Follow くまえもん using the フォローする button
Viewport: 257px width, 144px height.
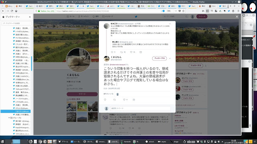(x=159, y=58)
